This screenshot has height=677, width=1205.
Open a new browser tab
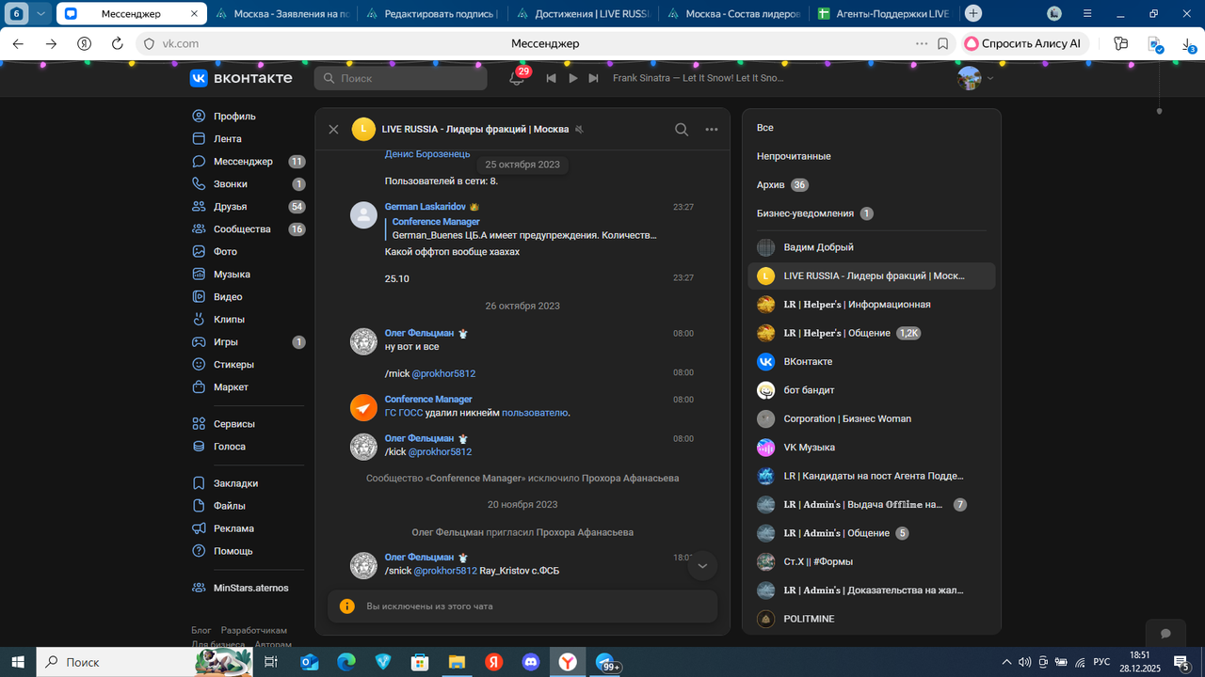pos(973,13)
